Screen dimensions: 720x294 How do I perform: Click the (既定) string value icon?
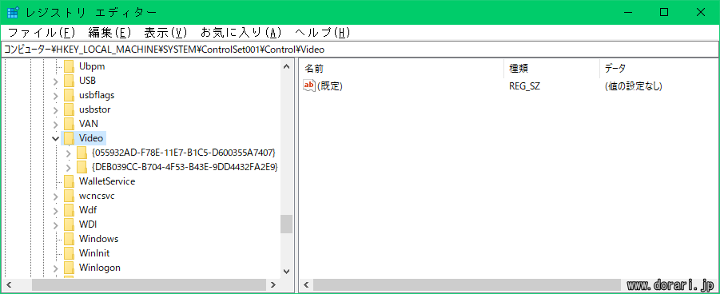309,86
